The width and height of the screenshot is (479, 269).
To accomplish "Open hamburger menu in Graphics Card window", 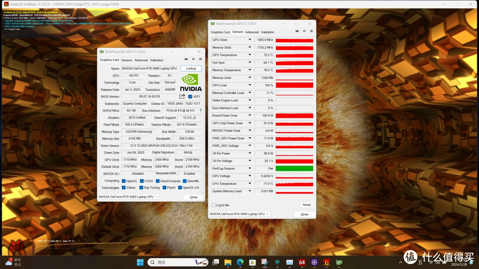I will pos(200,59).
